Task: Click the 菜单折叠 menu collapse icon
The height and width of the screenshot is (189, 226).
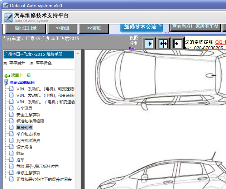Action: point(32,63)
